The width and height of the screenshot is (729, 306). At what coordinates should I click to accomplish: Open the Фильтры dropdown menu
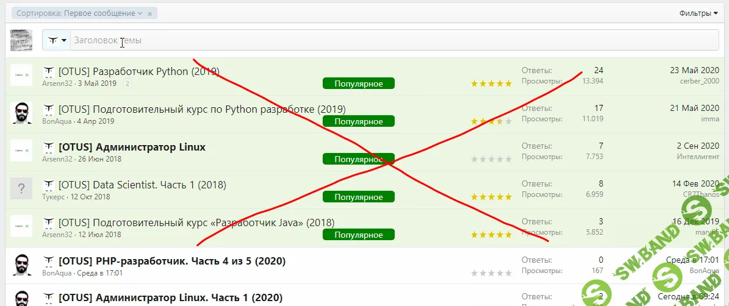698,13
